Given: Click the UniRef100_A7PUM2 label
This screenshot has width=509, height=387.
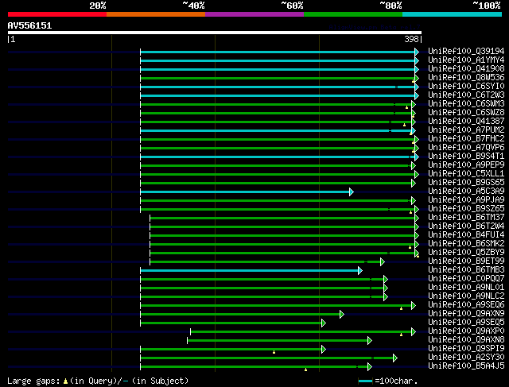Looking at the screenshot, I should click(466, 130).
